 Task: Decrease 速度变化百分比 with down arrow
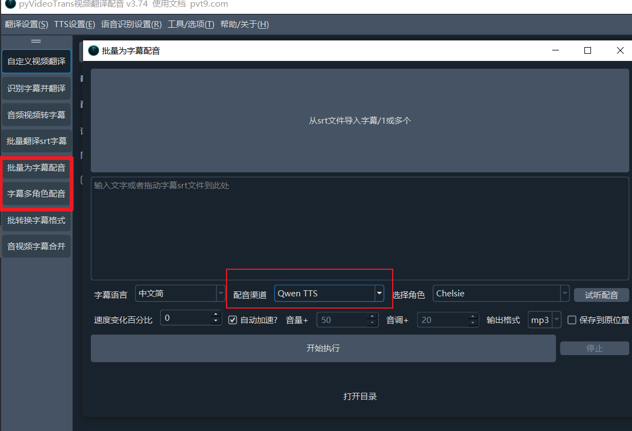point(216,321)
